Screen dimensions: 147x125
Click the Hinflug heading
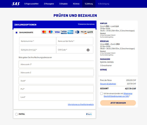coord(103,23)
